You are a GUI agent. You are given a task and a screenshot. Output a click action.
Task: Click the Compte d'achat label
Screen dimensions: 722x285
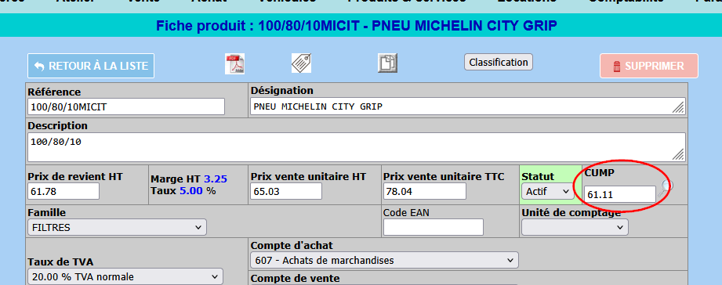click(292, 245)
